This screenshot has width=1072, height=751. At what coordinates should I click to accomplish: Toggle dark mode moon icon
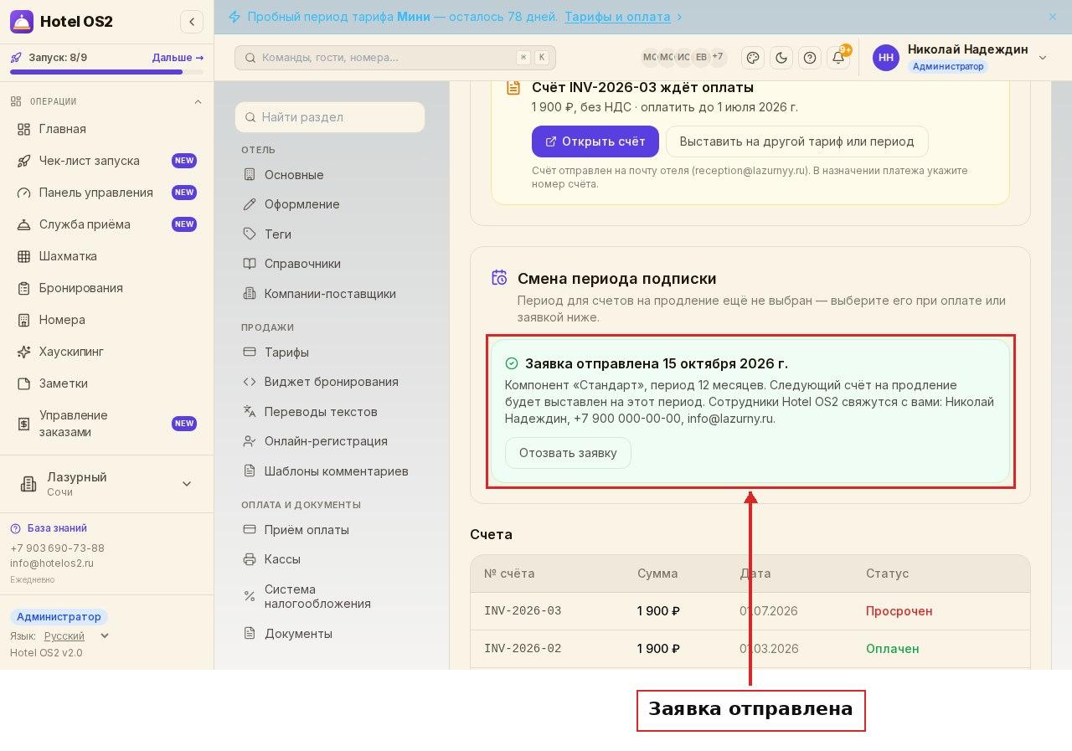(x=781, y=58)
